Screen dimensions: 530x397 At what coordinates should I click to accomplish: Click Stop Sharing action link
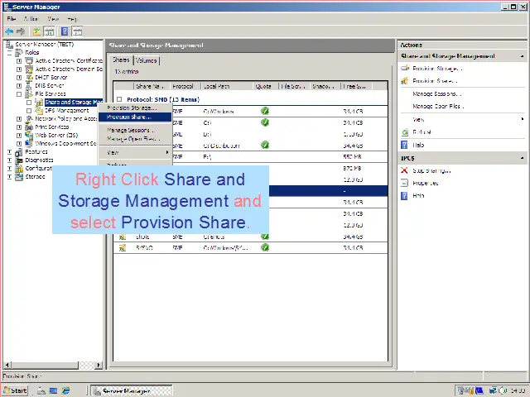(x=431, y=171)
